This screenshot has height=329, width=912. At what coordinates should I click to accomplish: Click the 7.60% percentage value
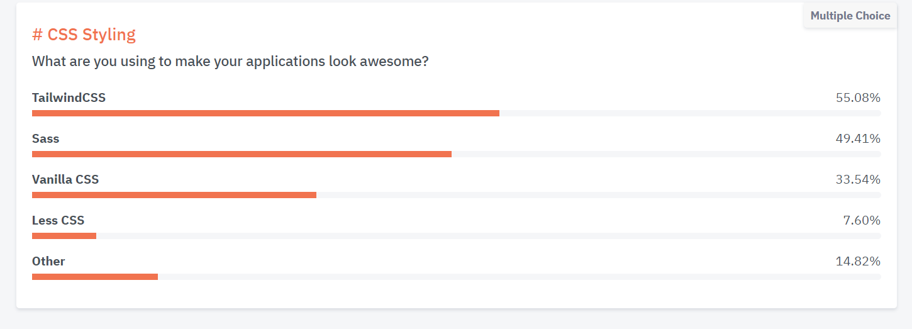(x=862, y=220)
